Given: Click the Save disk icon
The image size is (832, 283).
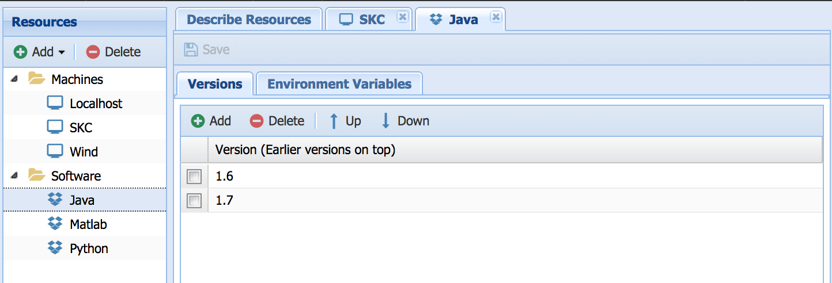Looking at the screenshot, I should coord(191,49).
